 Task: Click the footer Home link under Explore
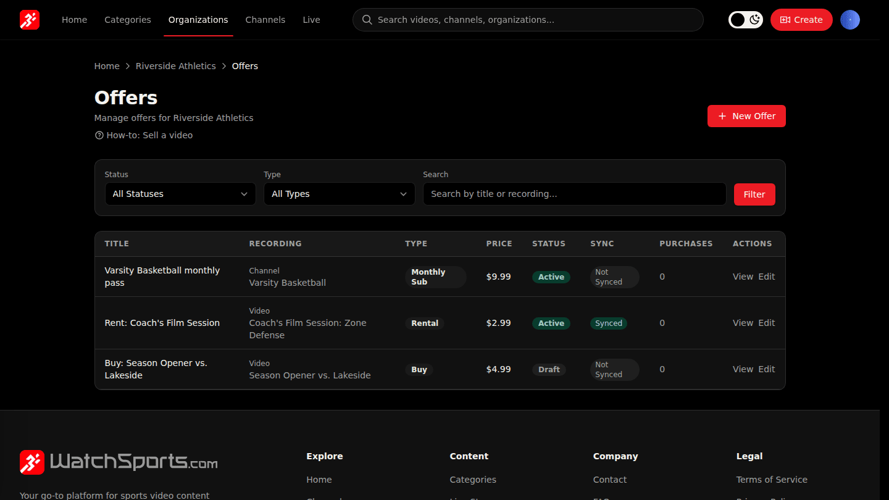pos(319,480)
